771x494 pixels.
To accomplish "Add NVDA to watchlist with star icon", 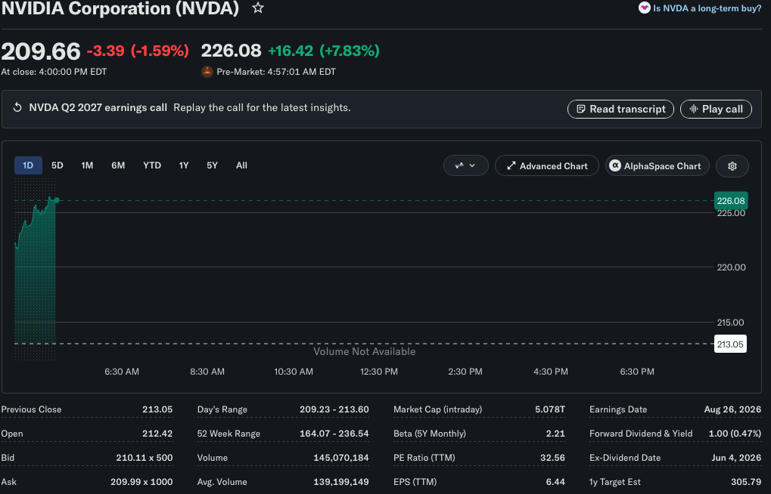I will pos(258,8).
